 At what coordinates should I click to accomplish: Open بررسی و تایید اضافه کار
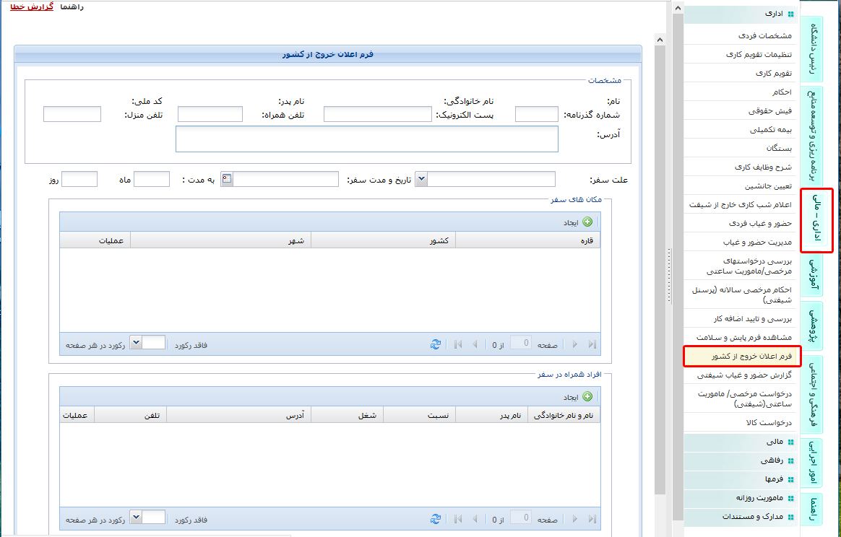tap(740, 319)
